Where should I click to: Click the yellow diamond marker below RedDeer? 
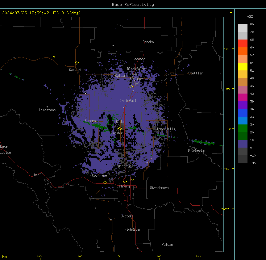131,87
